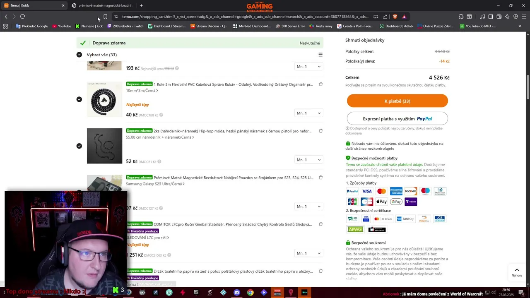Click the info icon beside 40 Kč price
The image size is (530, 298).
[161, 115]
